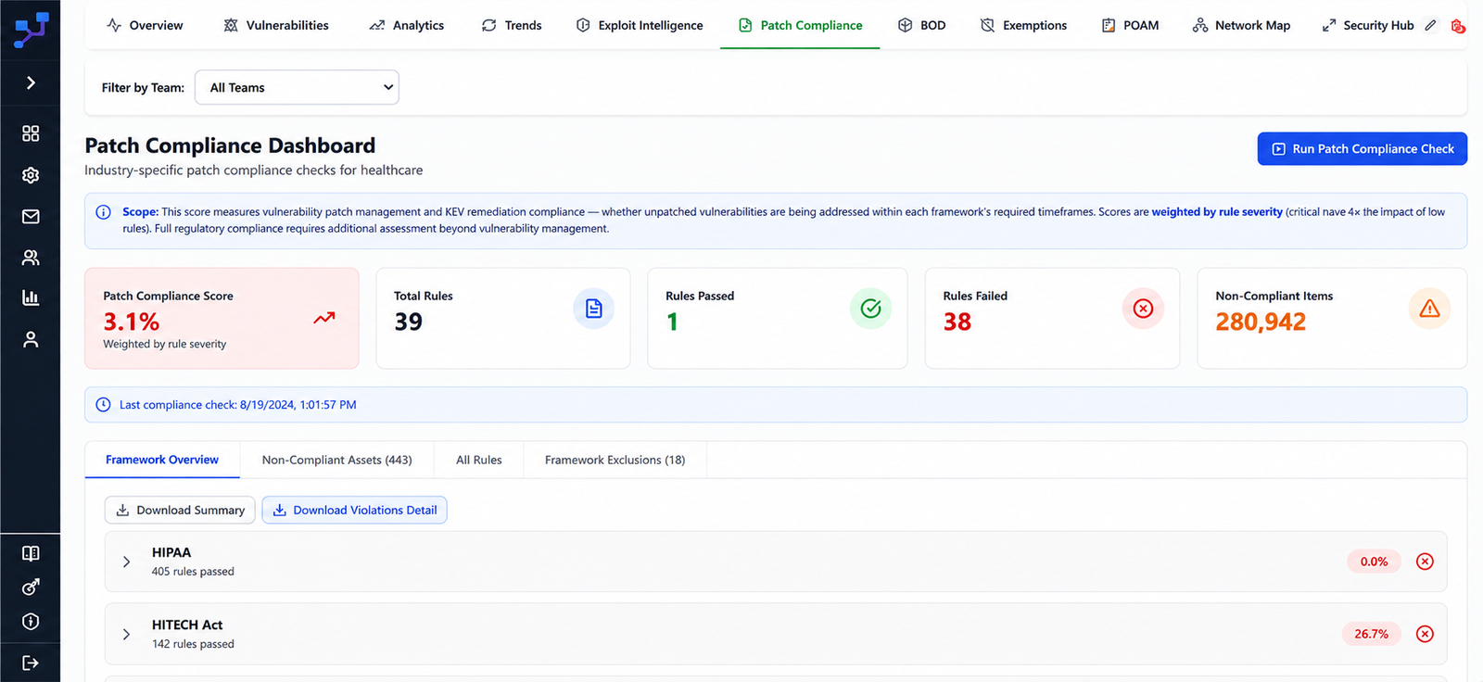Click the 'weighted by rule severity' link text
This screenshot has width=1483, height=682.
(x=1217, y=212)
